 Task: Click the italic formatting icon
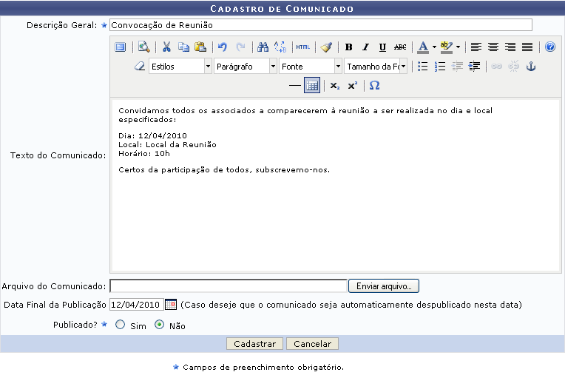[x=365, y=47]
